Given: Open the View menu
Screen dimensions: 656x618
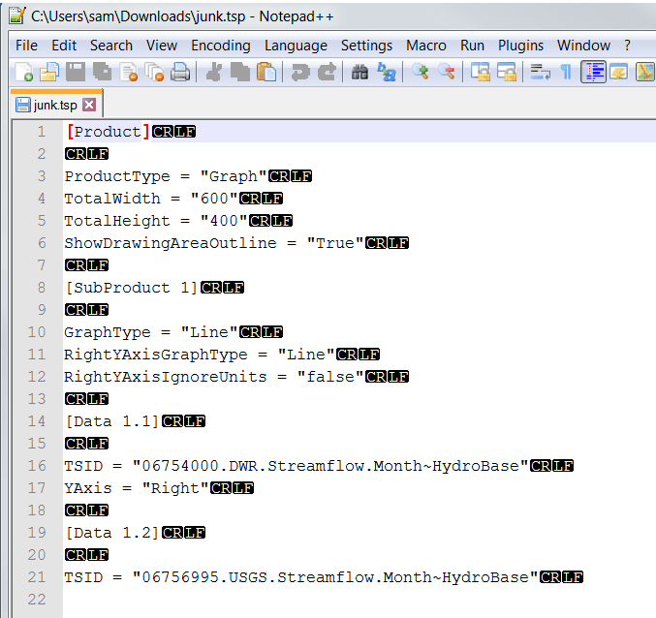Looking at the screenshot, I should tap(162, 46).
